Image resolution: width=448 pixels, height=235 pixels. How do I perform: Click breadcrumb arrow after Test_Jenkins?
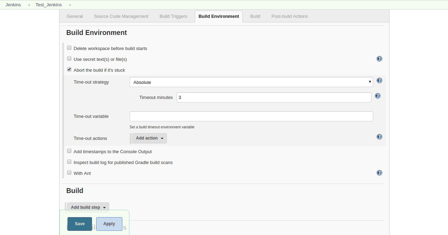[x=70, y=5]
